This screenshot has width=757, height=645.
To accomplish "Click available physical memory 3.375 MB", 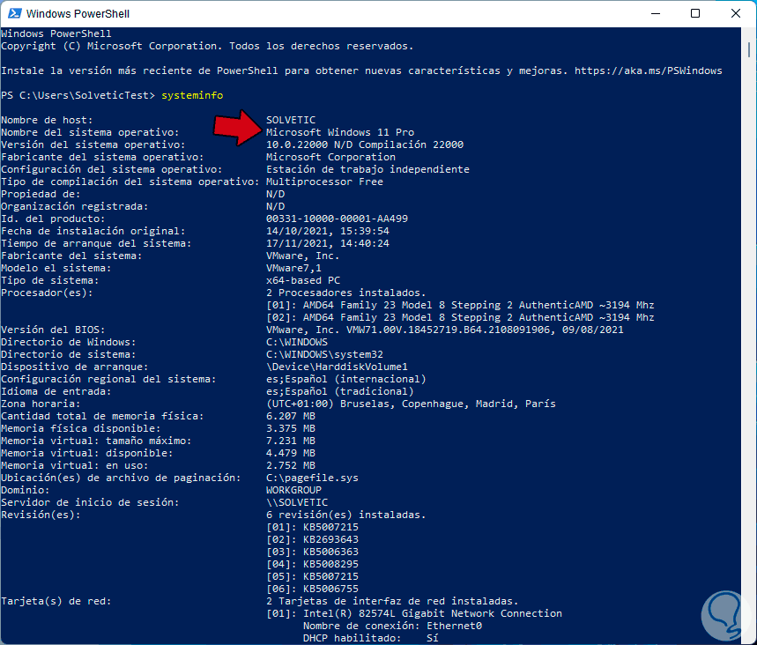I will [x=291, y=429].
